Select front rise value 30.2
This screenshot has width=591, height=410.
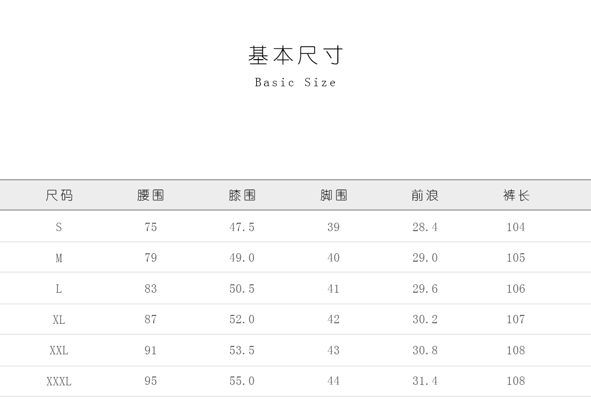(x=425, y=319)
